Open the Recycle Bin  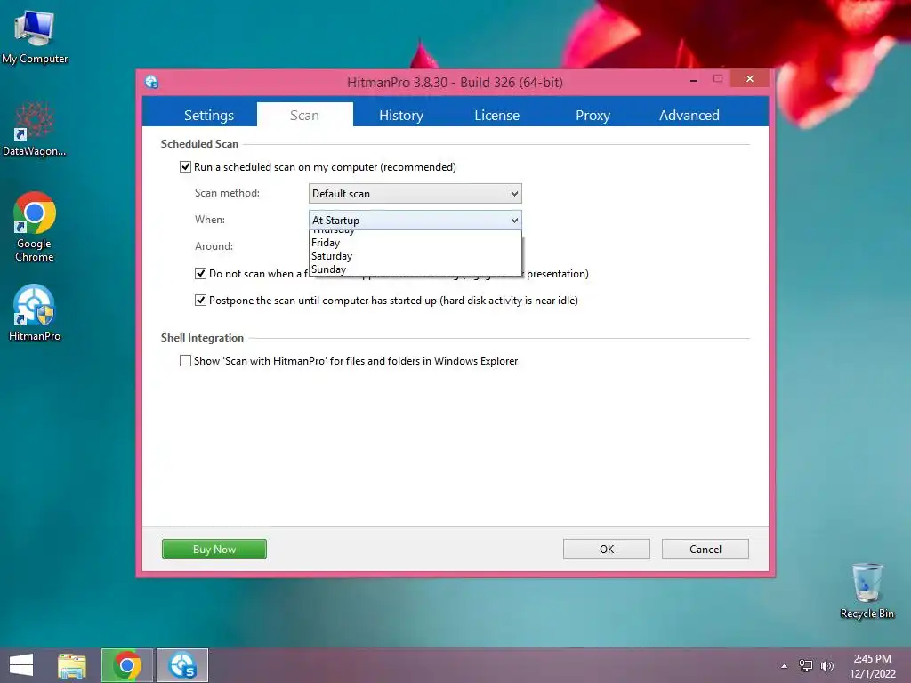click(867, 591)
